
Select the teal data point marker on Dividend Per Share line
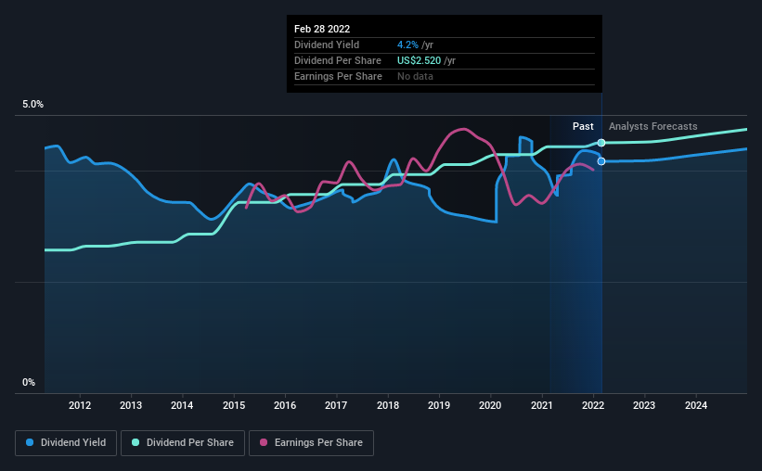[601, 143]
